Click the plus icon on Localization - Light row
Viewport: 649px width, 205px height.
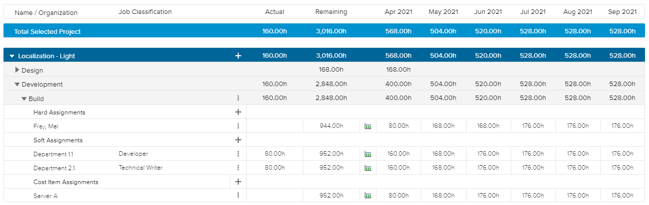[x=238, y=56]
